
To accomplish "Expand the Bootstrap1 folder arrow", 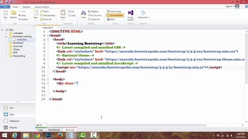I will tap(6, 43).
